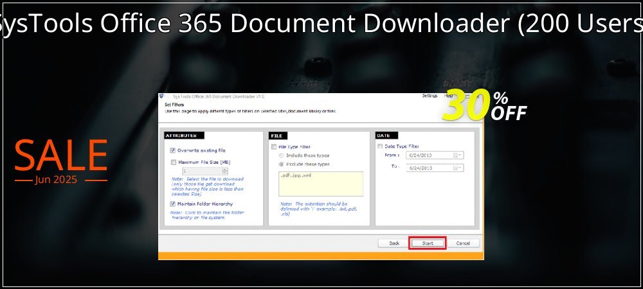Image resolution: width=643 pixels, height=289 pixels.
Task: Click the Cancel button
Action: point(463,243)
